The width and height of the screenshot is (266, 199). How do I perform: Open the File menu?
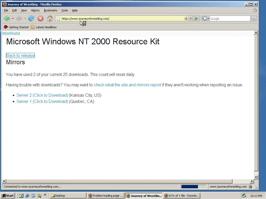tap(6, 10)
